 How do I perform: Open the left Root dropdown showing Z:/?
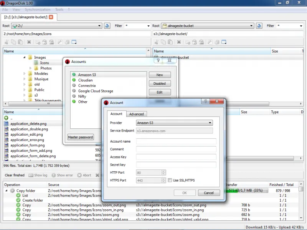point(56,26)
